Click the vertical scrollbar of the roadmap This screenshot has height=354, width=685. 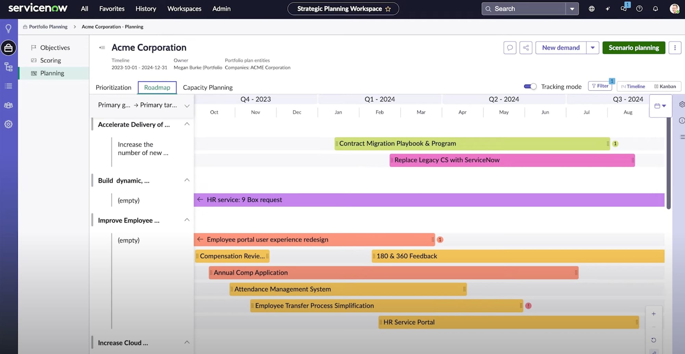668,163
